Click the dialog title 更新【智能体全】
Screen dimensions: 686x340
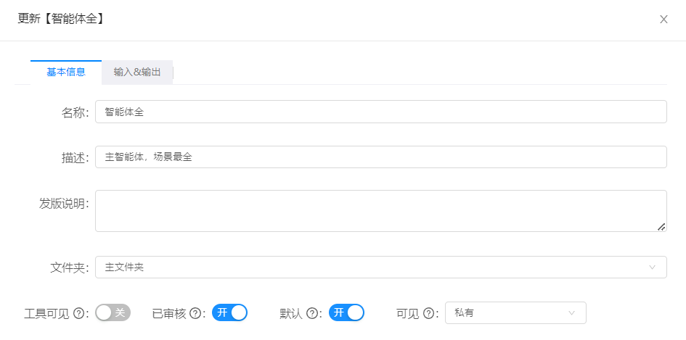click(x=61, y=19)
